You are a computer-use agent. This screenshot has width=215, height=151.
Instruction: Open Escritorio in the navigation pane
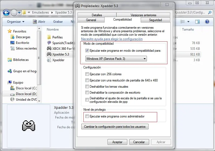click(22, 43)
